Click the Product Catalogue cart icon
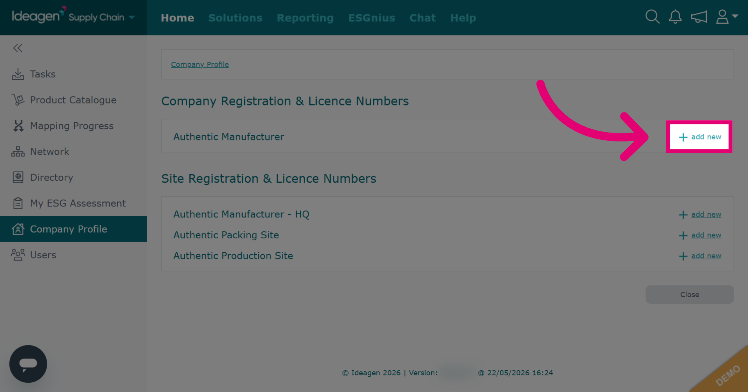748x392 pixels. tap(18, 100)
